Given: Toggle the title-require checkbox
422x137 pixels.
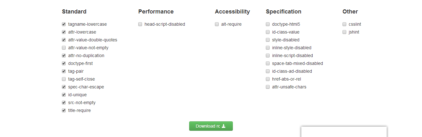Looking at the screenshot, I should (64, 110).
